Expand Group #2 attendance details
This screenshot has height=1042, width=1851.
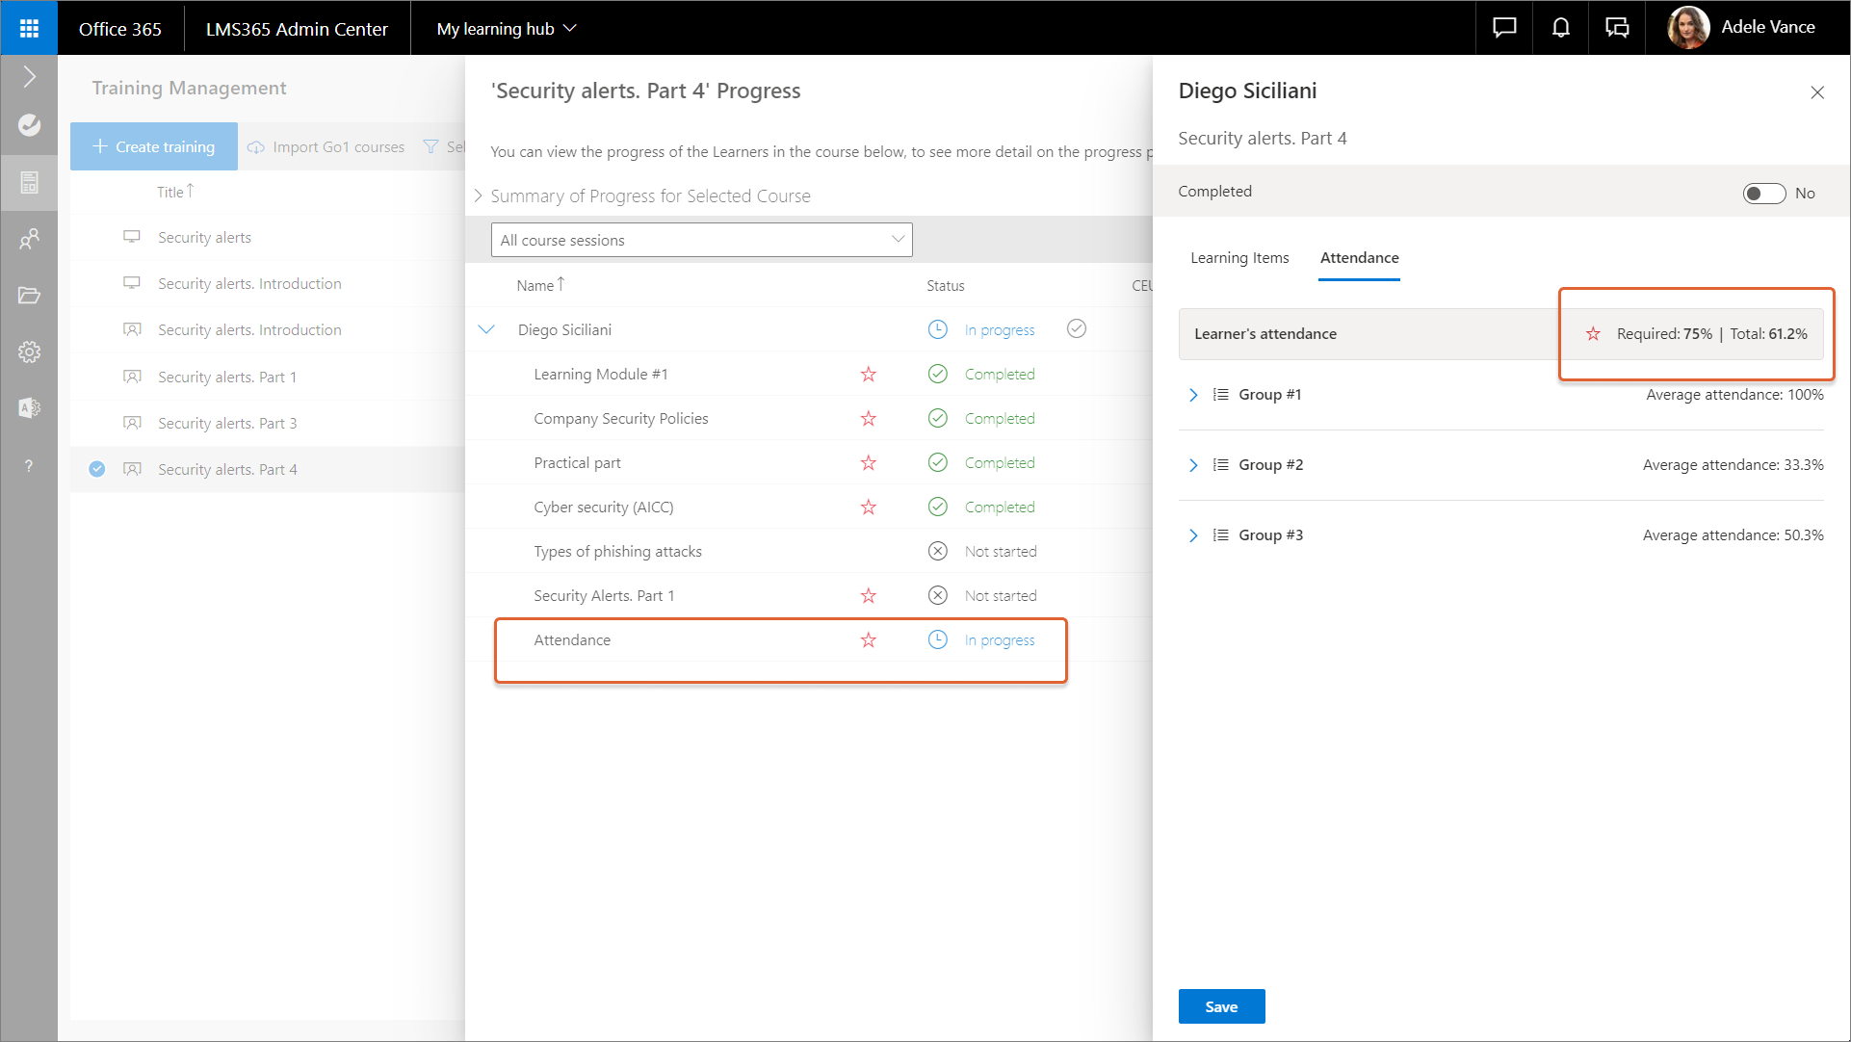1193,465
